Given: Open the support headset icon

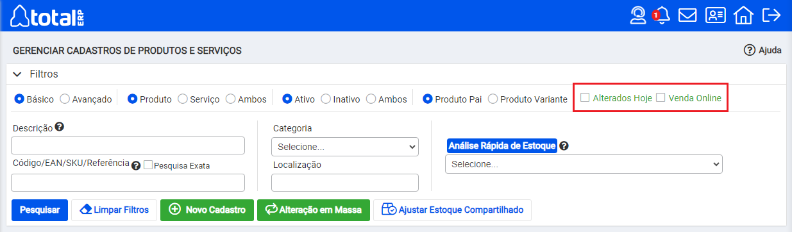Looking at the screenshot, I should (x=637, y=15).
